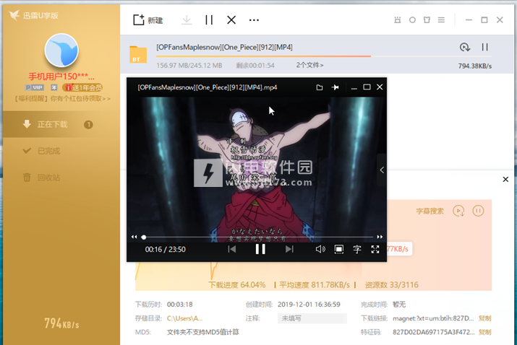Enter fullscreen mode in player
The width and height of the screenshot is (517, 345).
[375, 249]
